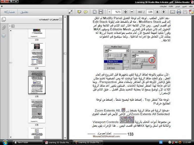Viewport: 194px width, 145px height.
Task: Go to the previous page arrow
Action: point(164,12)
